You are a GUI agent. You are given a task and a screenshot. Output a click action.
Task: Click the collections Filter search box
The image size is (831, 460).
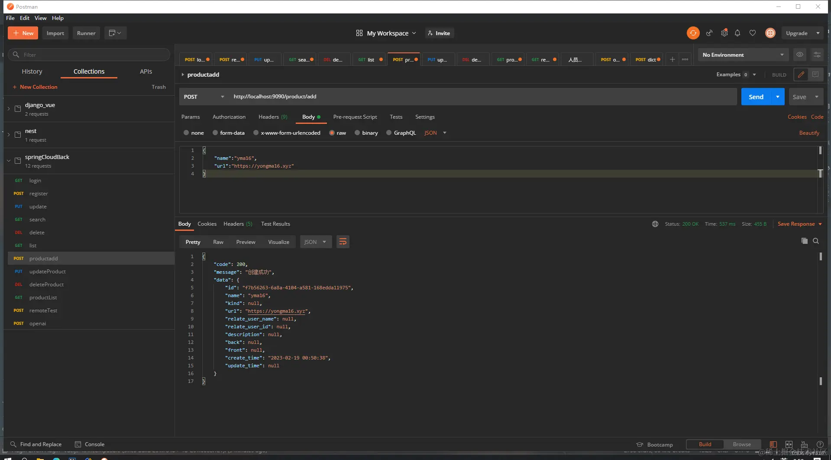[89, 55]
